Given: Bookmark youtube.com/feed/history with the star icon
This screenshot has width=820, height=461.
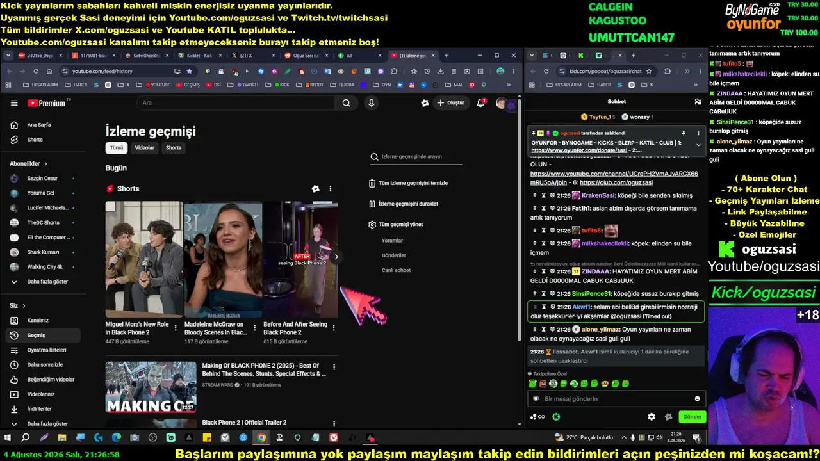Looking at the screenshot, I should pyautogui.click(x=189, y=71).
